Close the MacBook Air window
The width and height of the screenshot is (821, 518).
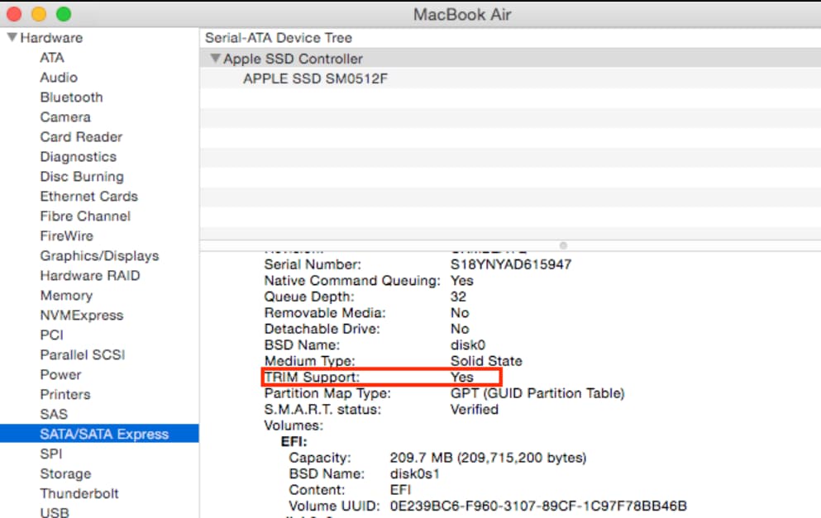tap(13, 14)
